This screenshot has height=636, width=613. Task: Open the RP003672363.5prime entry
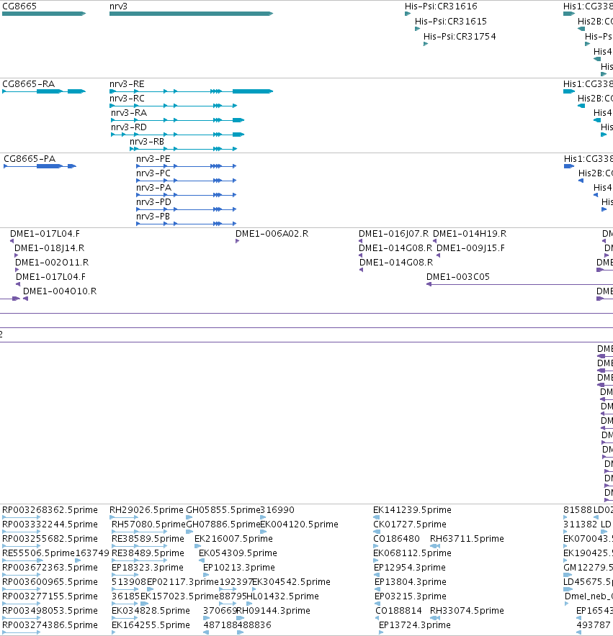coord(21,575)
